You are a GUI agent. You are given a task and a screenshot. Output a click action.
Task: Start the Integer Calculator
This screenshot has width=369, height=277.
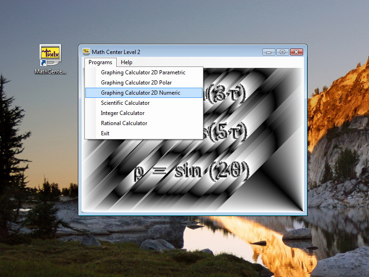pos(144,113)
